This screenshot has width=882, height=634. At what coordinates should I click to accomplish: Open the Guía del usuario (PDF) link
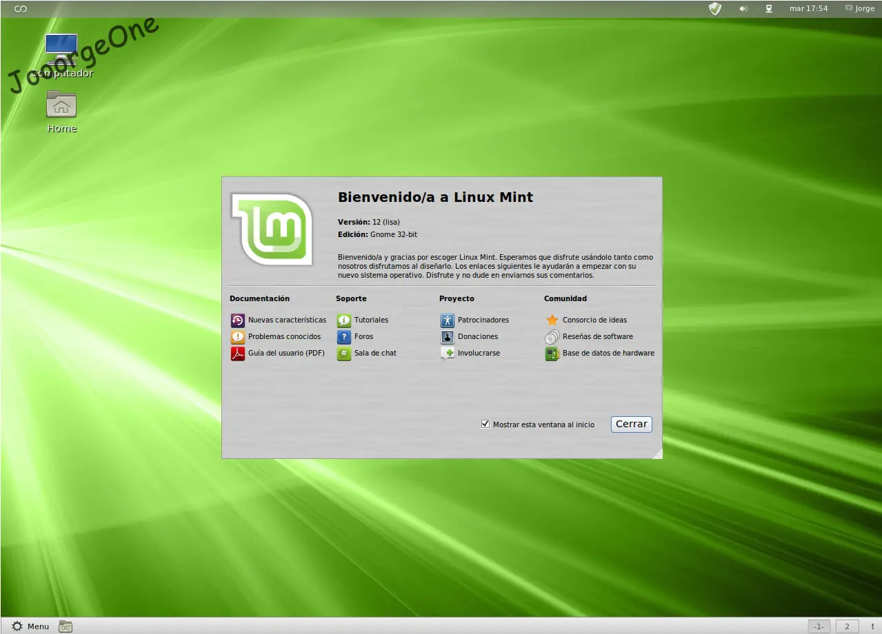(x=286, y=354)
